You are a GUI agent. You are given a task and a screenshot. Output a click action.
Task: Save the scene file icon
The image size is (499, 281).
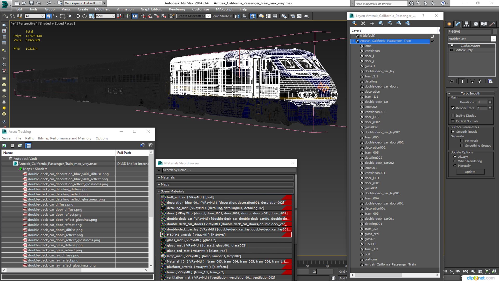point(31,3)
